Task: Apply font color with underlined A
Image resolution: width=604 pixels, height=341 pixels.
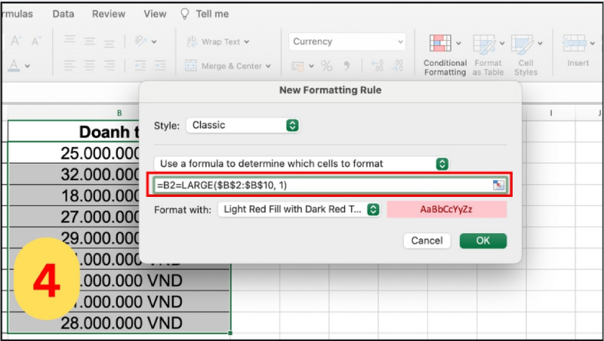Action: coord(14,66)
